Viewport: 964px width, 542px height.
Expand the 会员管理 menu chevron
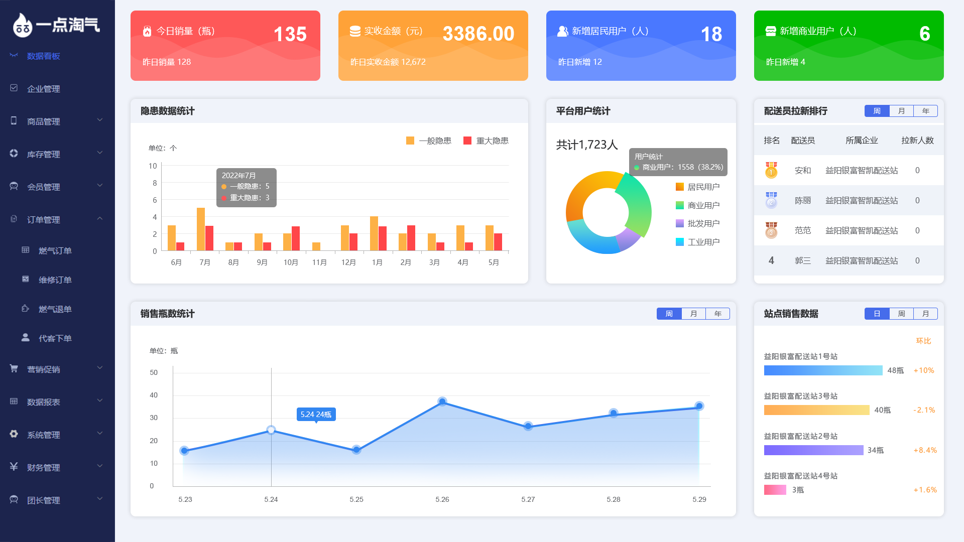click(100, 185)
